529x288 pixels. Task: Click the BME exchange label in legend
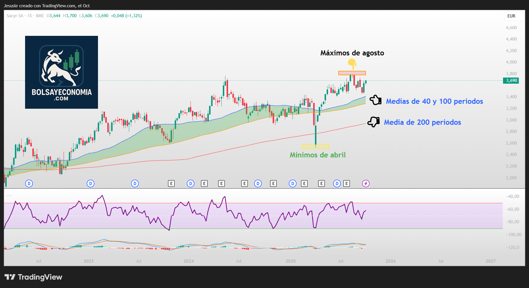click(40, 16)
